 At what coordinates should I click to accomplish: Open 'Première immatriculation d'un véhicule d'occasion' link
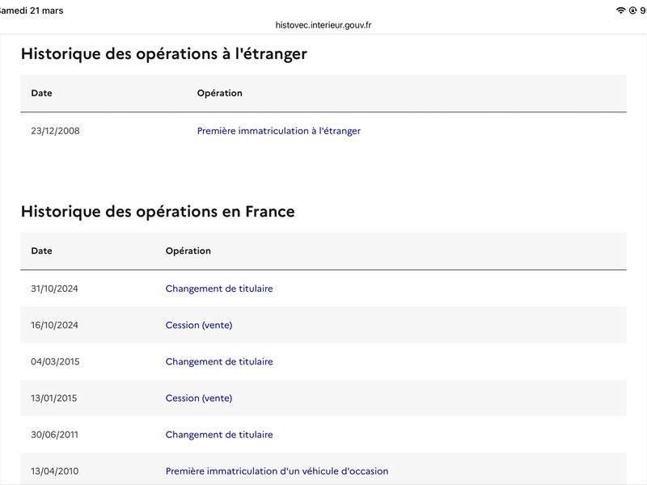[x=277, y=471]
